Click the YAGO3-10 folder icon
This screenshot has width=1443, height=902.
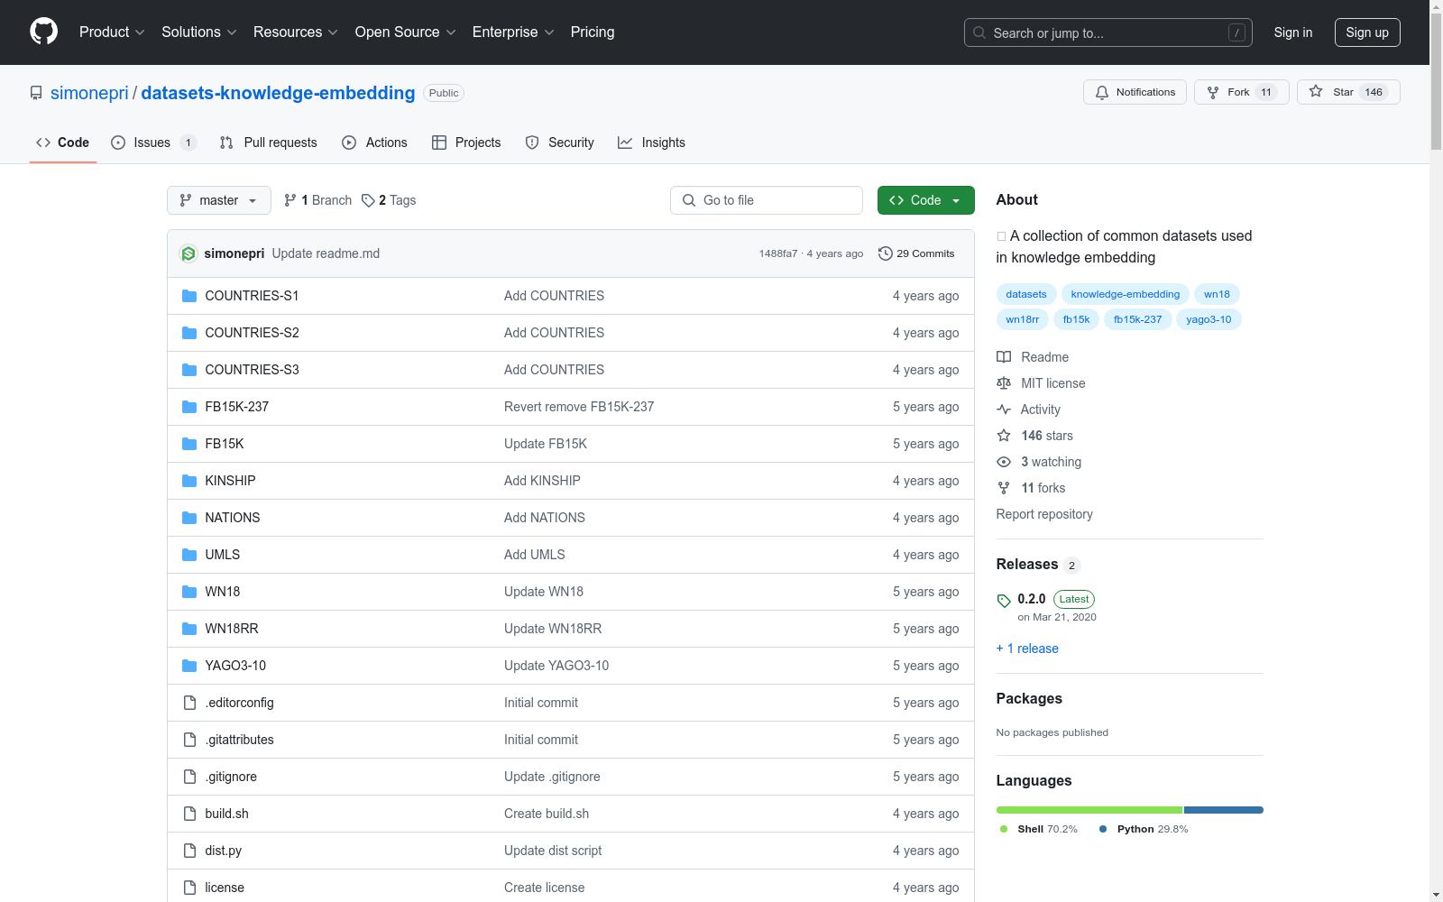[x=189, y=666]
